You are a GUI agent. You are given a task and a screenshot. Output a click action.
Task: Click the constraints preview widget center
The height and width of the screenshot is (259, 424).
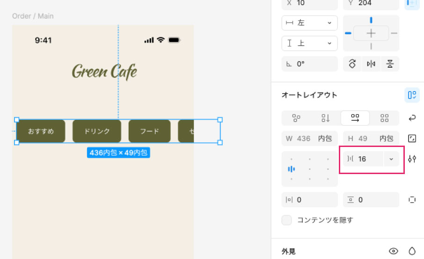[371, 34]
